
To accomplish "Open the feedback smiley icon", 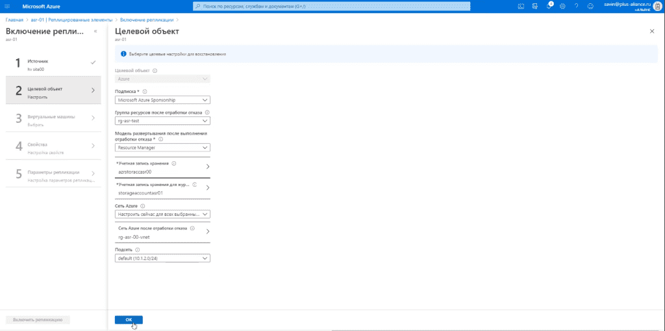I will click(590, 7).
